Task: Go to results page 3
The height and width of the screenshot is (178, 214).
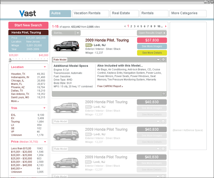Action: tap(134, 26)
